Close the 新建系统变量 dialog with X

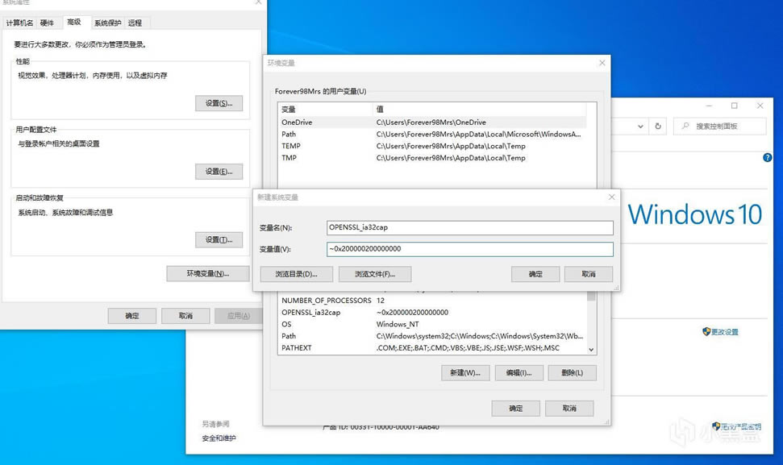pos(611,197)
